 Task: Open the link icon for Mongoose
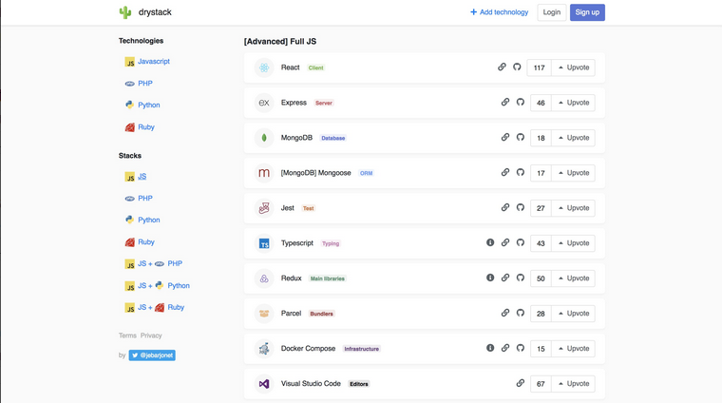coord(505,172)
